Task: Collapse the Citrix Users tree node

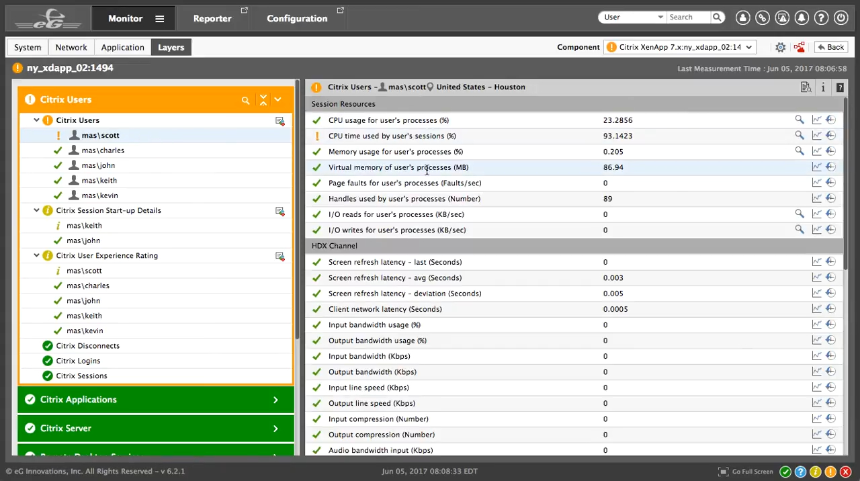Action: tap(36, 120)
